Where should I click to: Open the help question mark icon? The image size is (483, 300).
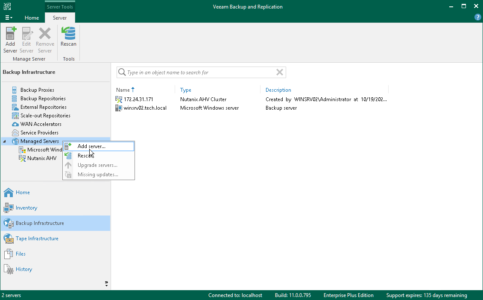[477, 17]
